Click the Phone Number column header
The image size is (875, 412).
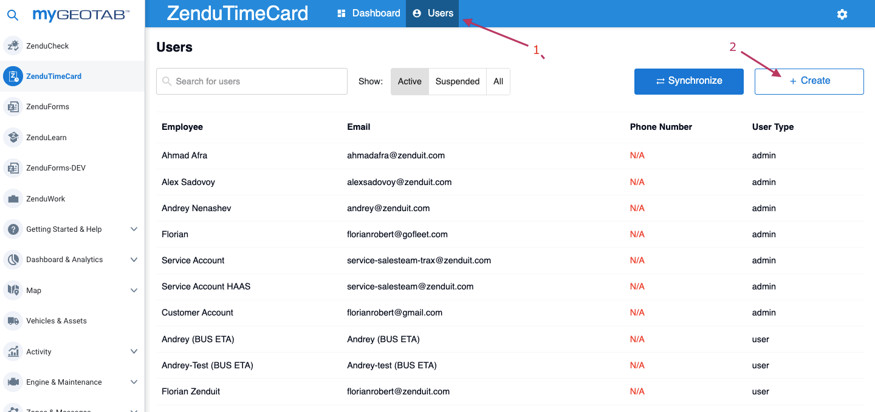pyautogui.click(x=661, y=127)
